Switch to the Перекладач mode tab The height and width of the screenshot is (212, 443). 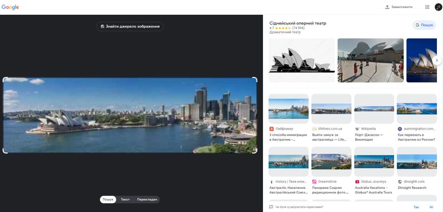click(x=147, y=200)
